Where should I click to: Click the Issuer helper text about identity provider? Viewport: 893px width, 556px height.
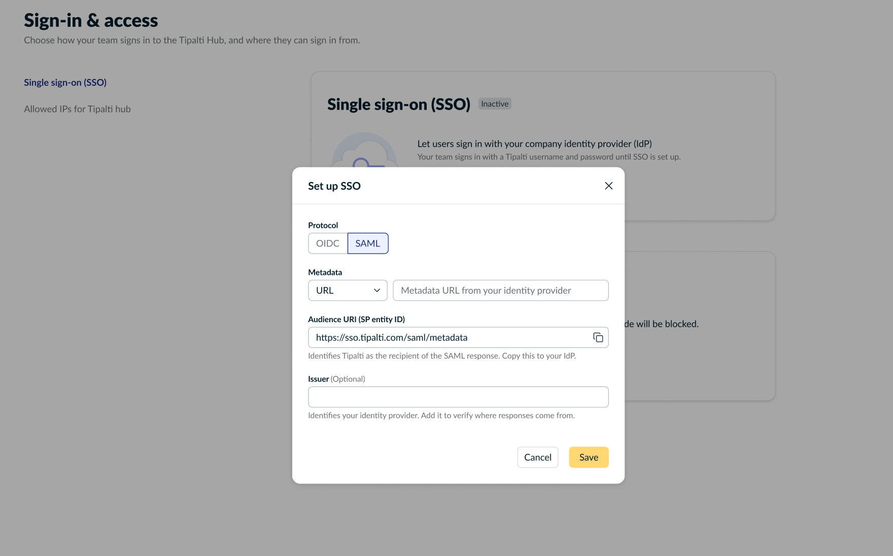[441, 415]
